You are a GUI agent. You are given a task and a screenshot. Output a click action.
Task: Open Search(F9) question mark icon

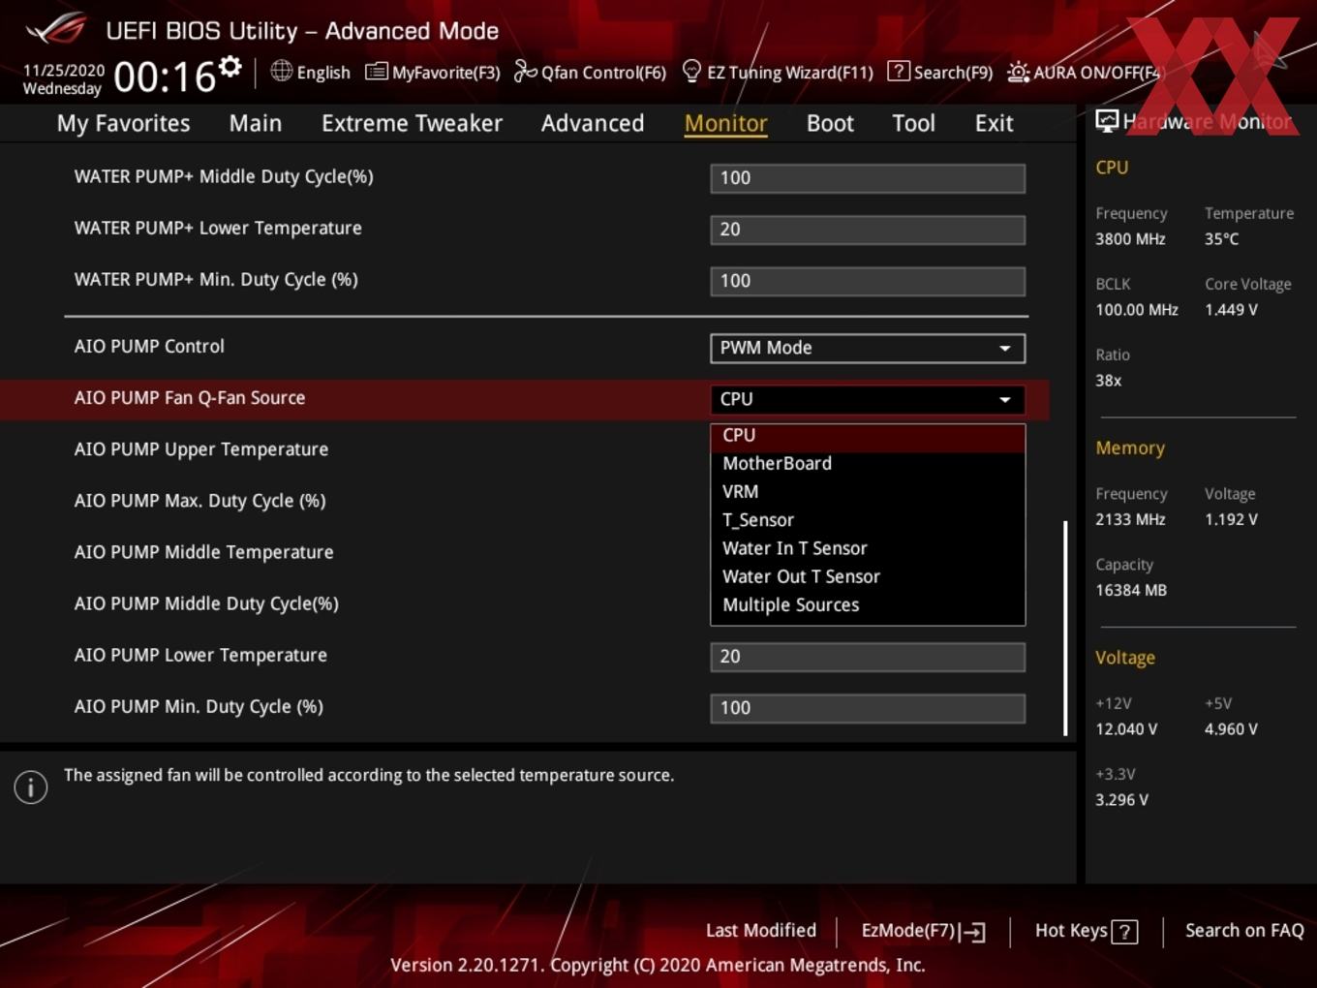(x=899, y=72)
